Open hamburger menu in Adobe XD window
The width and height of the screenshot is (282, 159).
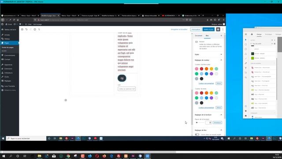click(246, 34)
